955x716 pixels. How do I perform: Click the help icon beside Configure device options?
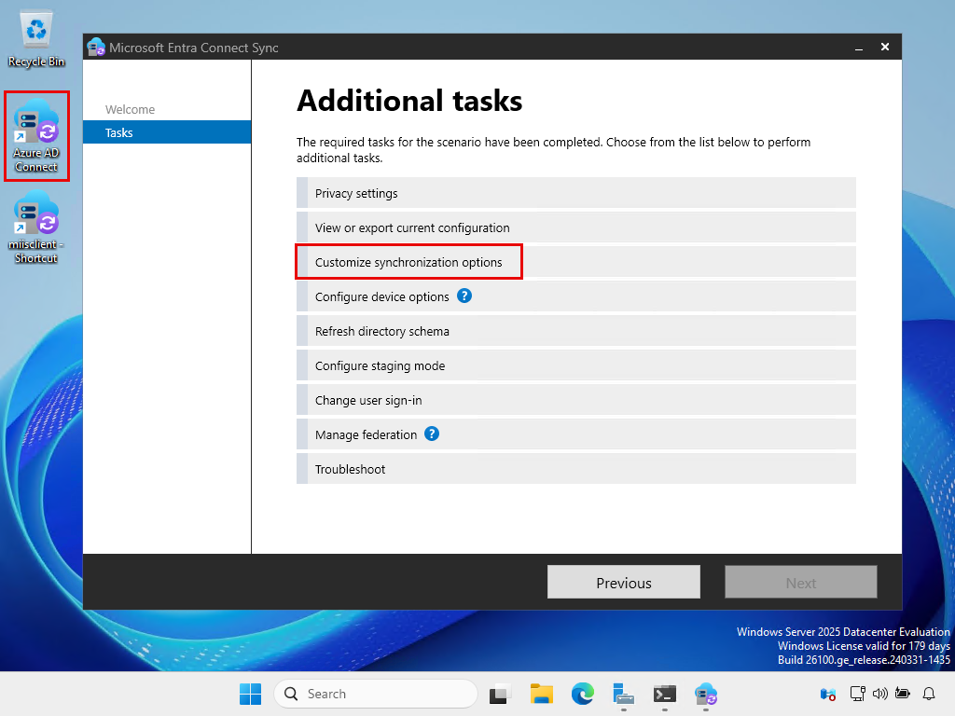pos(464,296)
